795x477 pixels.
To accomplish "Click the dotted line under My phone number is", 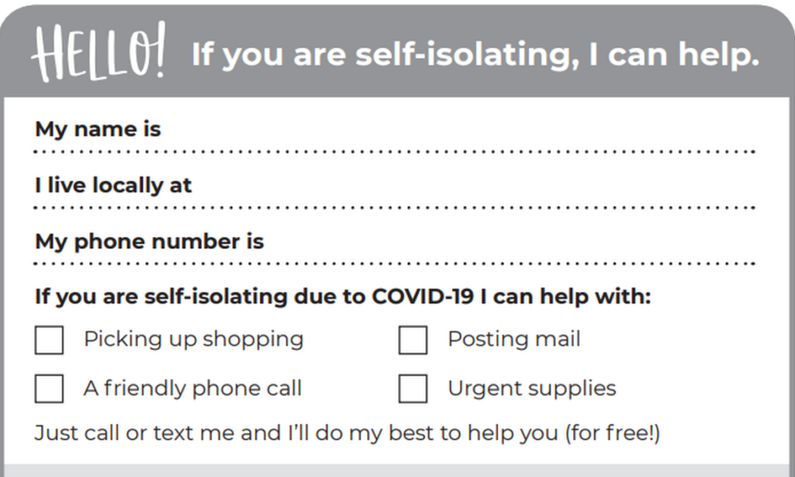I will 395,263.
